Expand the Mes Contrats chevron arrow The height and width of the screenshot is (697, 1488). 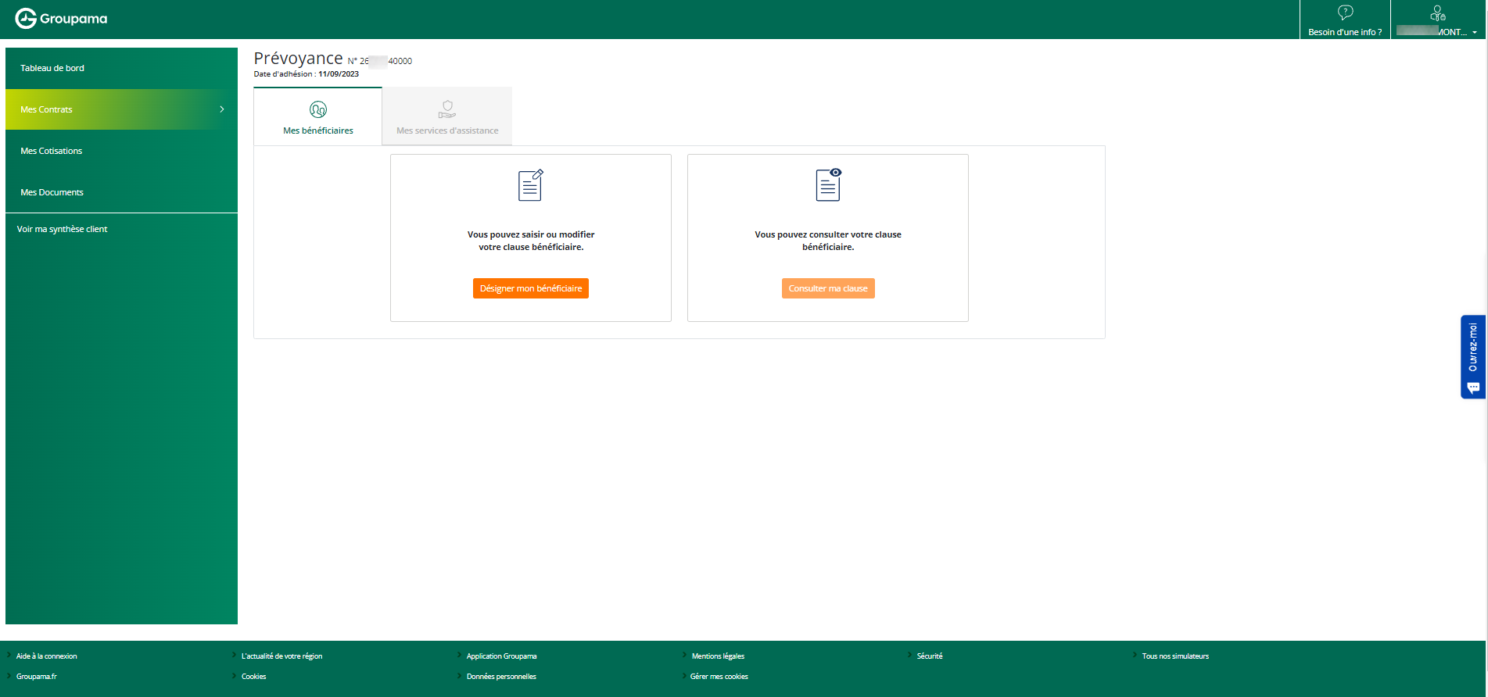tap(222, 109)
